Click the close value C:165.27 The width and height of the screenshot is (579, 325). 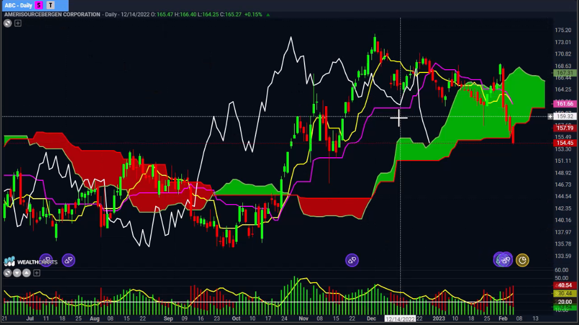(231, 14)
